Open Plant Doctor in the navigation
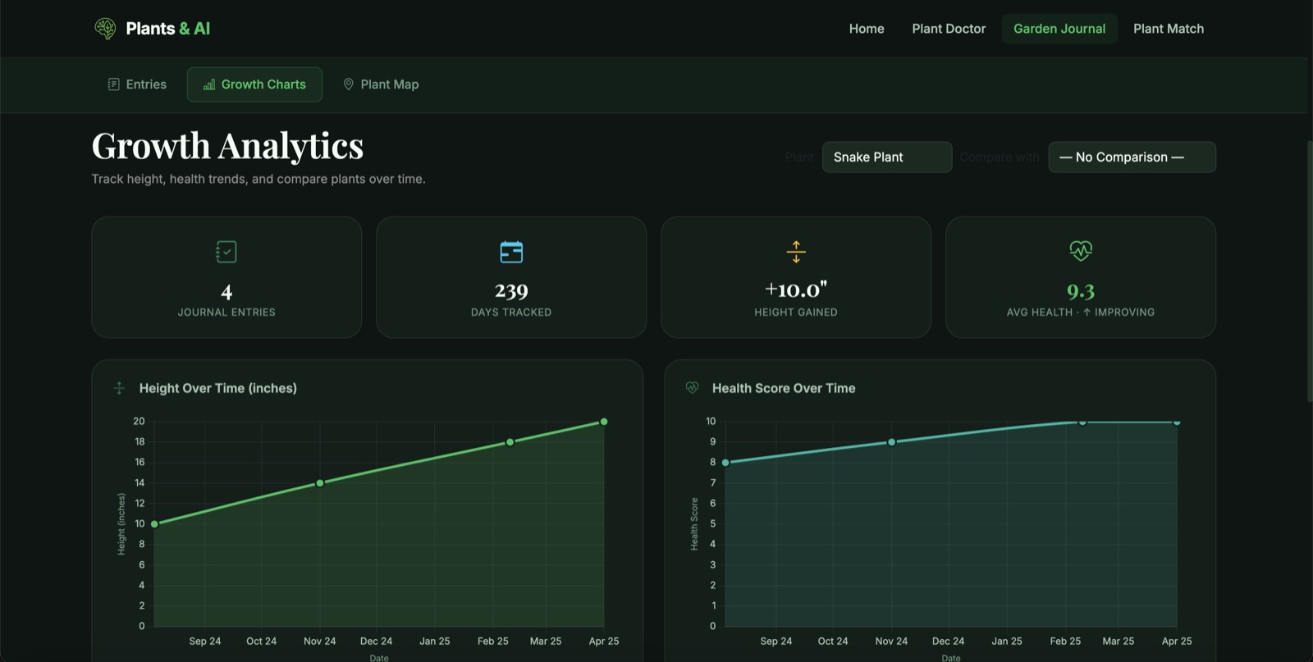This screenshot has width=1313, height=662. (949, 29)
